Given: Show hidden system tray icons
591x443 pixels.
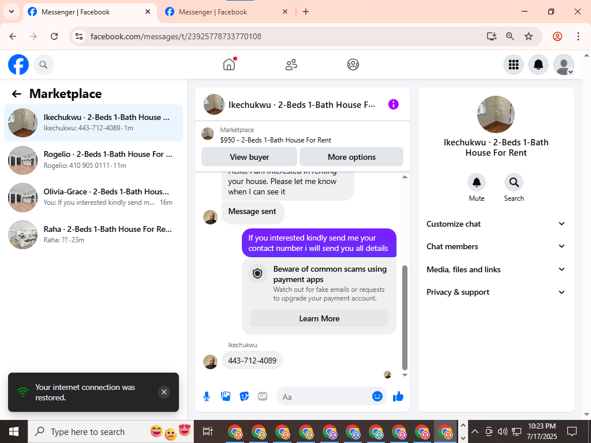Looking at the screenshot, I should [475, 431].
